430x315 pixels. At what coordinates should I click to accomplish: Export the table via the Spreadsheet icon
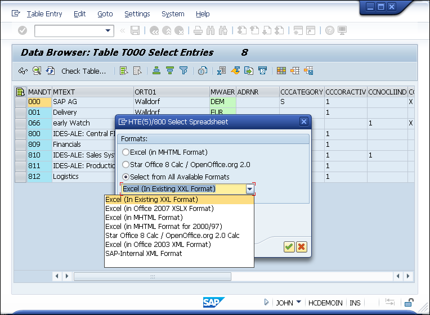tap(222, 71)
